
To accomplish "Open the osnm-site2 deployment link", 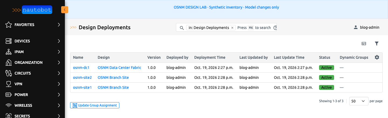I will point(82,78).
